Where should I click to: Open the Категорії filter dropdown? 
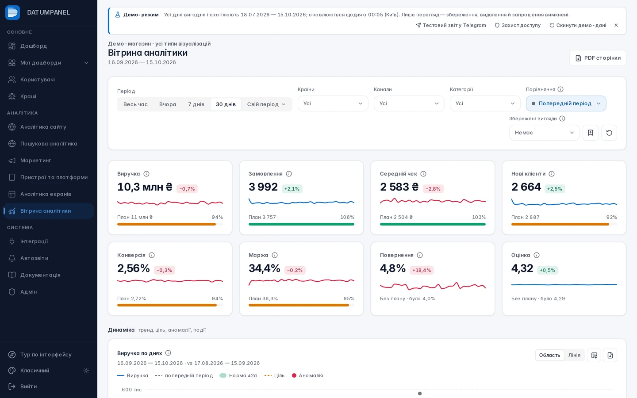485,103
